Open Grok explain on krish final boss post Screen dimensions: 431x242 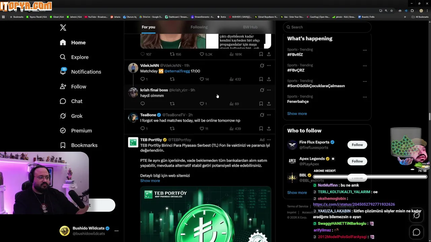tap(262, 90)
